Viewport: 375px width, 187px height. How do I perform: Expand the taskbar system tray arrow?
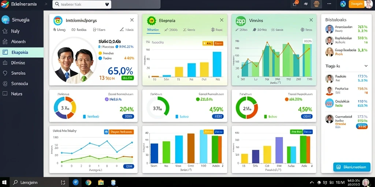[x=312, y=182]
